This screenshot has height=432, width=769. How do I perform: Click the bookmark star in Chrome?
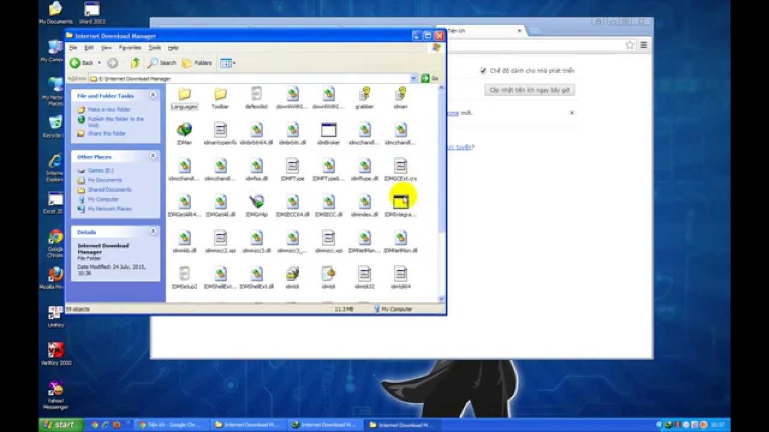(630, 45)
